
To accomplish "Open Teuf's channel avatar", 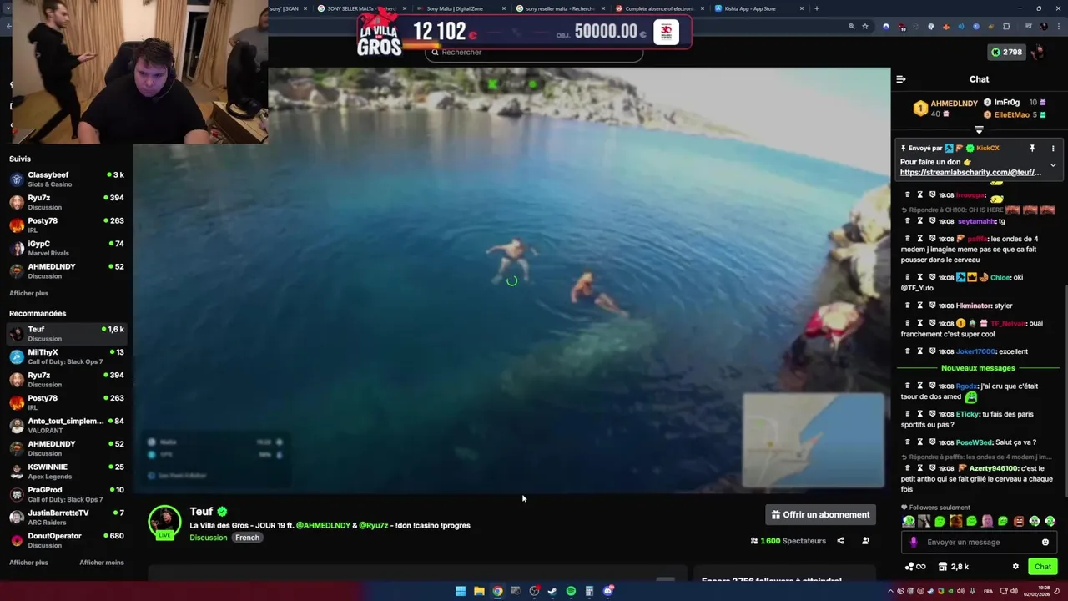I will (164, 522).
